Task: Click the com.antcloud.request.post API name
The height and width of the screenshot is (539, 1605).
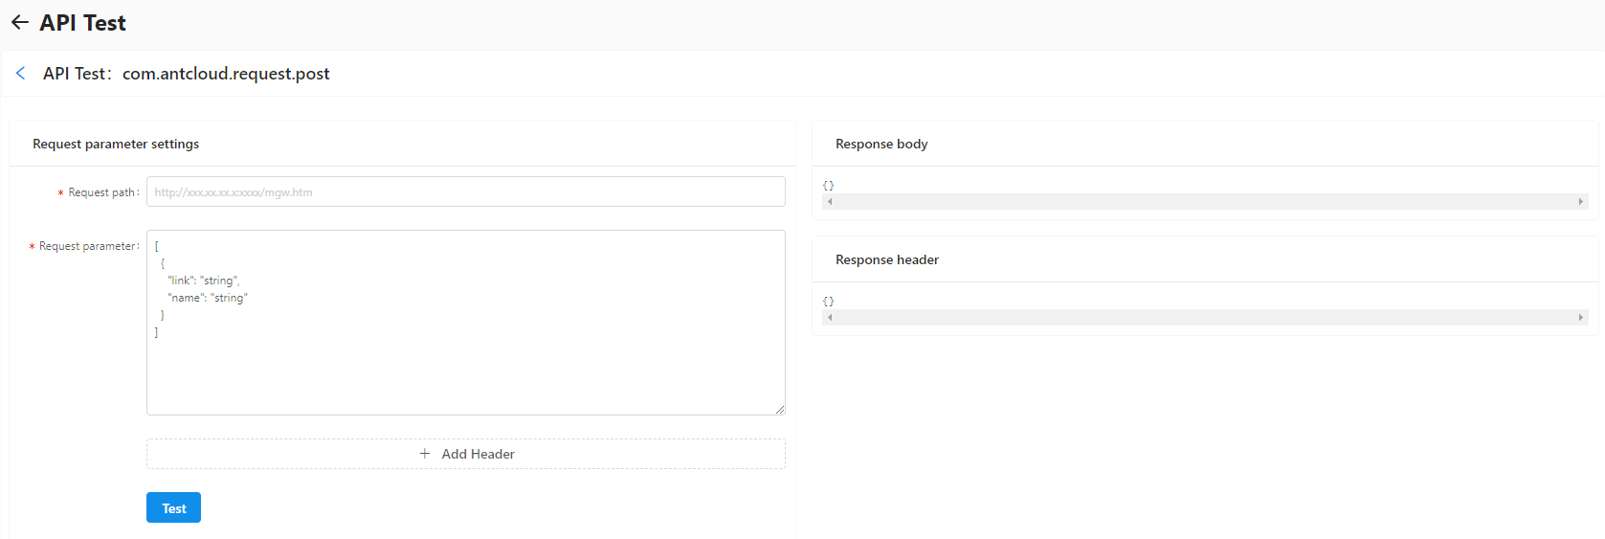Action: pyautogui.click(x=226, y=74)
